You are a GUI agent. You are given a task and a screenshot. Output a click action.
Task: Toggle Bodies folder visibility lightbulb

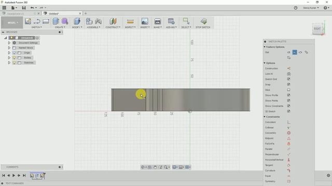(x=14, y=57)
